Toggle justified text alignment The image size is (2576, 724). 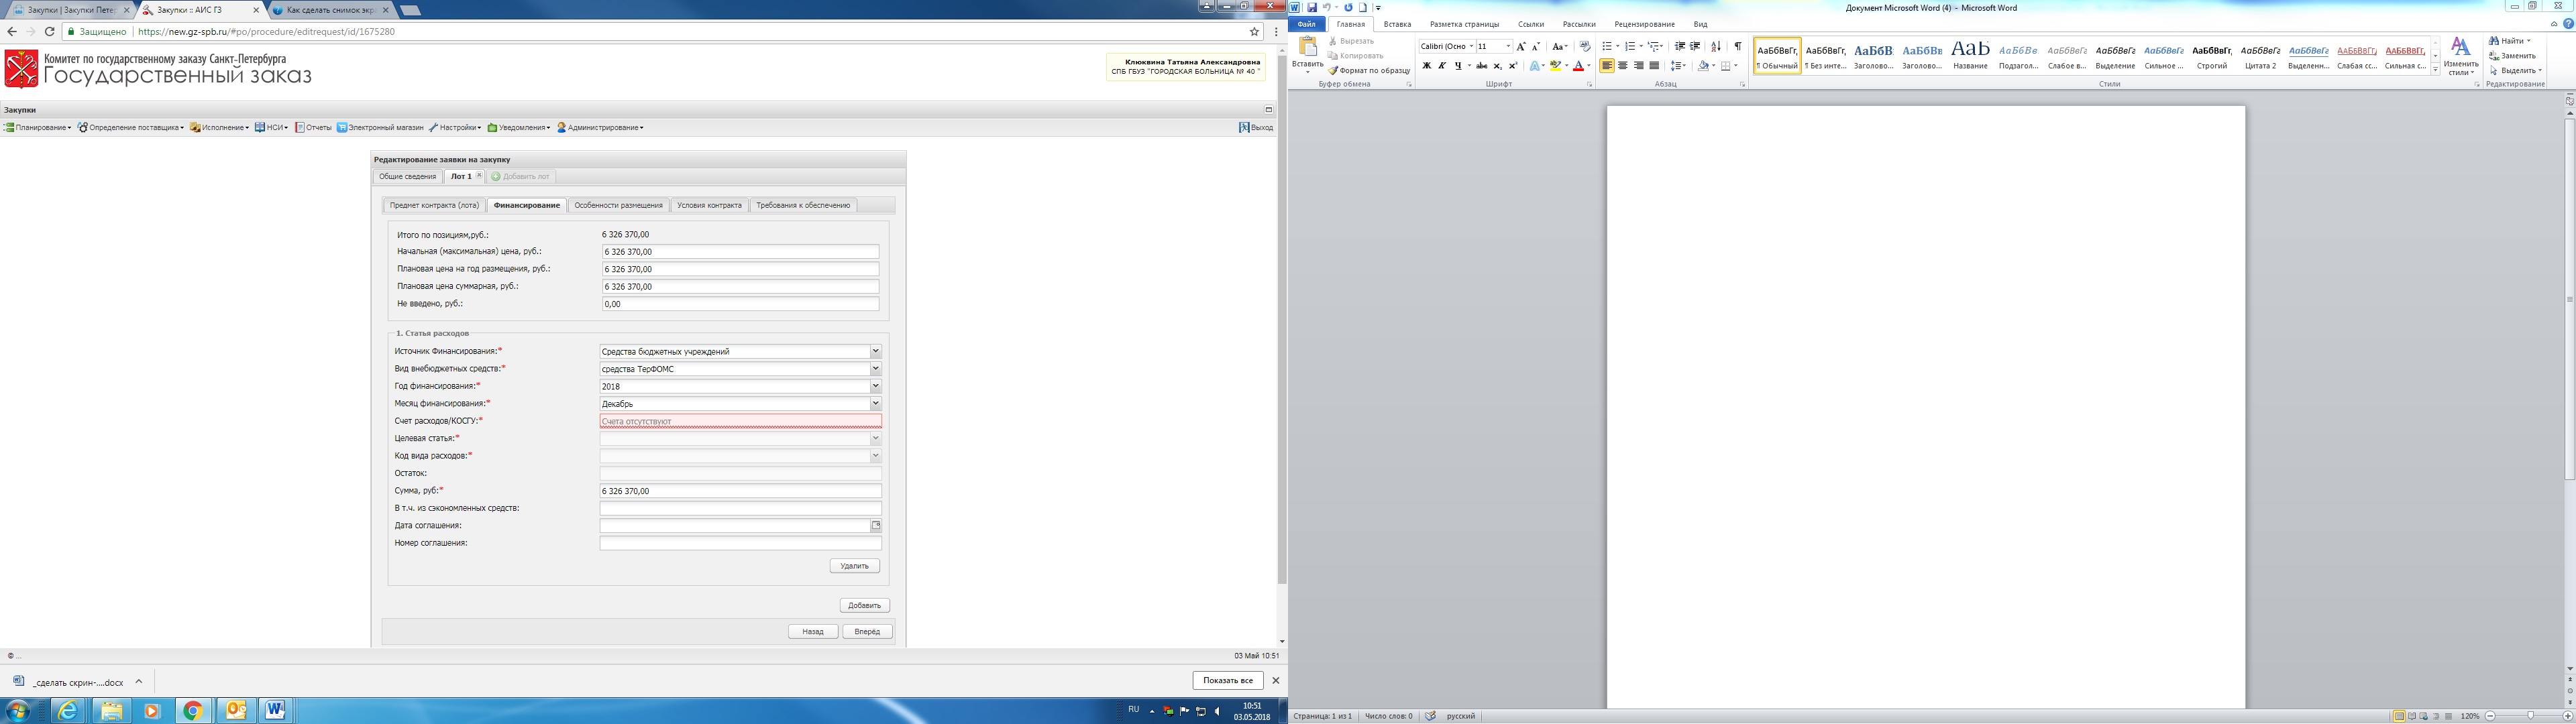1653,66
